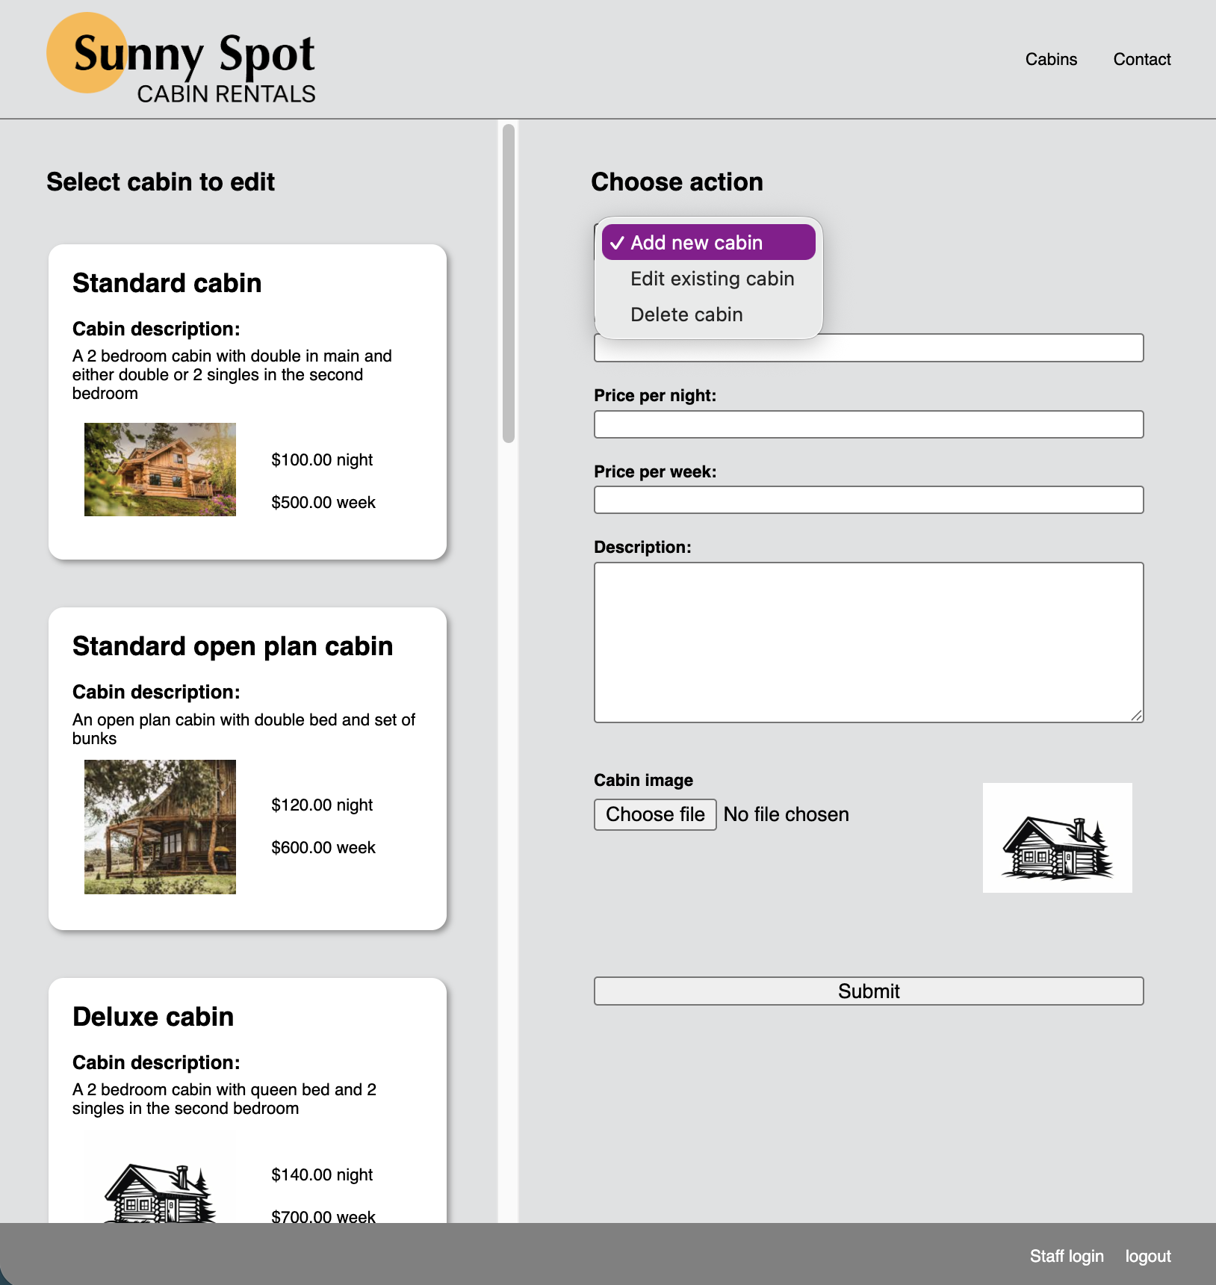Click into the Description text area
The height and width of the screenshot is (1285, 1216).
pyautogui.click(x=868, y=641)
